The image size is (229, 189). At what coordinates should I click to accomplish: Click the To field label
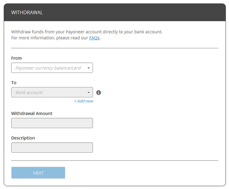point(14,83)
